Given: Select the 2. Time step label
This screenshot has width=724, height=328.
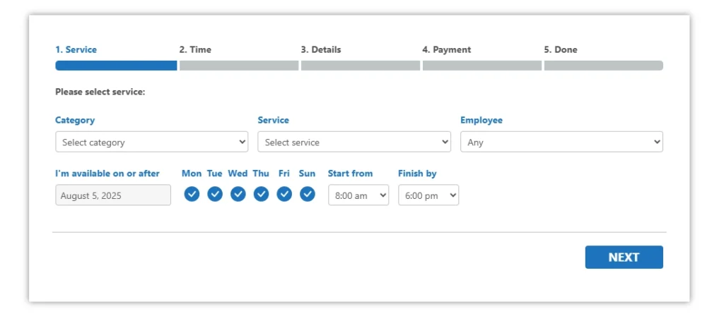Looking at the screenshot, I should [x=195, y=50].
